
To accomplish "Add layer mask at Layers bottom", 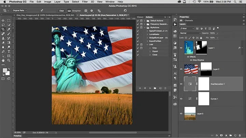I will click(x=221, y=135).
